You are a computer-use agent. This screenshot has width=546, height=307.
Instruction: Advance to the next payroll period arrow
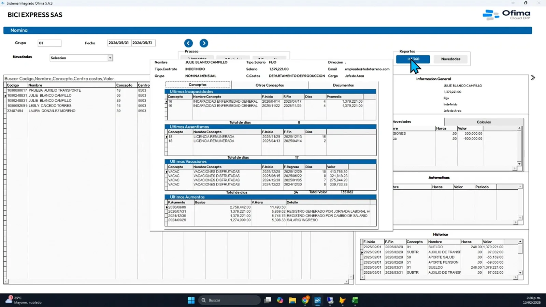(x=204, y=43)
